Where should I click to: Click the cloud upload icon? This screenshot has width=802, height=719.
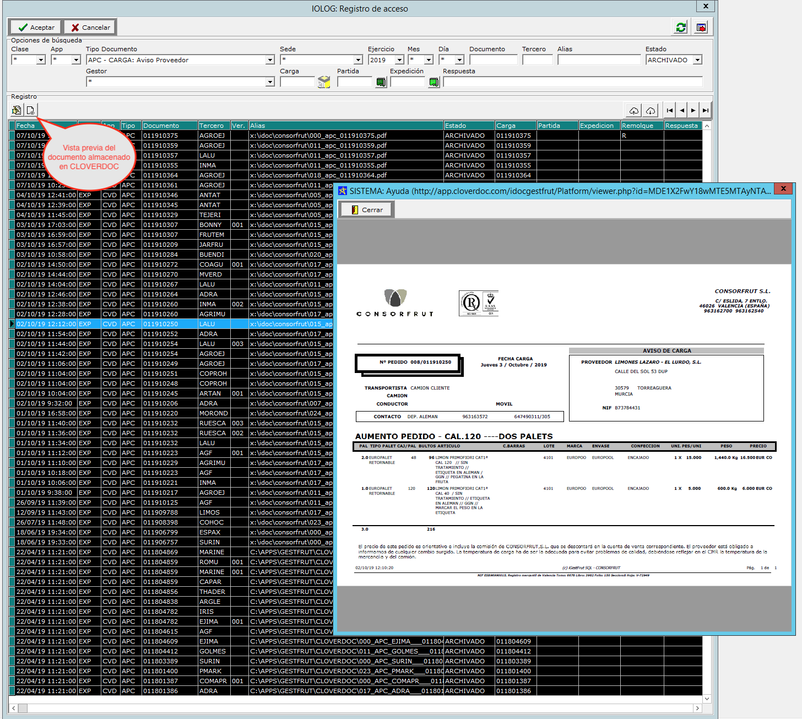coord(634,111)
